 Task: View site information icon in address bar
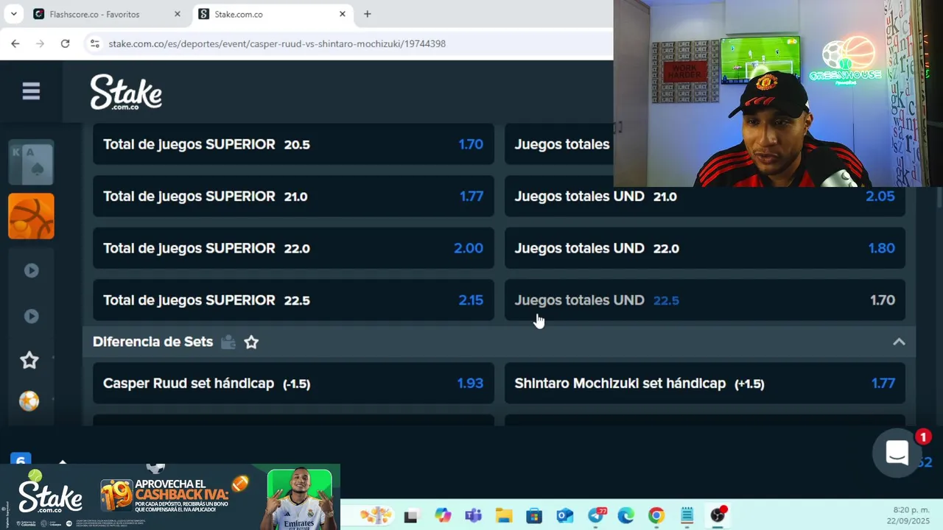coord(94,43)
